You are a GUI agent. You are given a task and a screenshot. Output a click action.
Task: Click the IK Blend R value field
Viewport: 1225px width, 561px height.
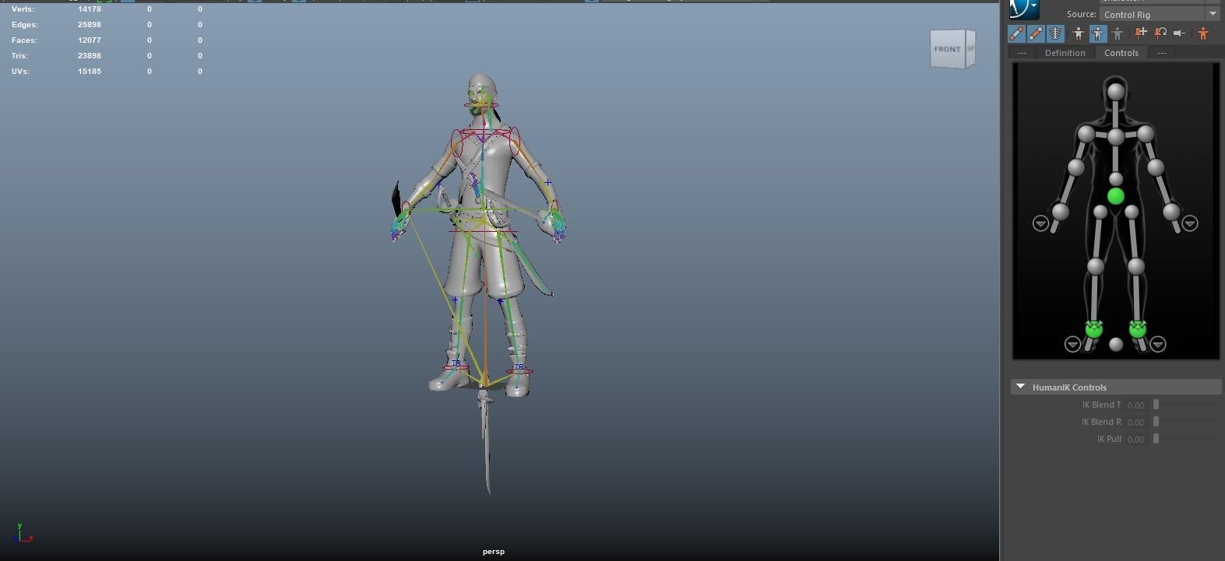click(x=1136, y=422)
